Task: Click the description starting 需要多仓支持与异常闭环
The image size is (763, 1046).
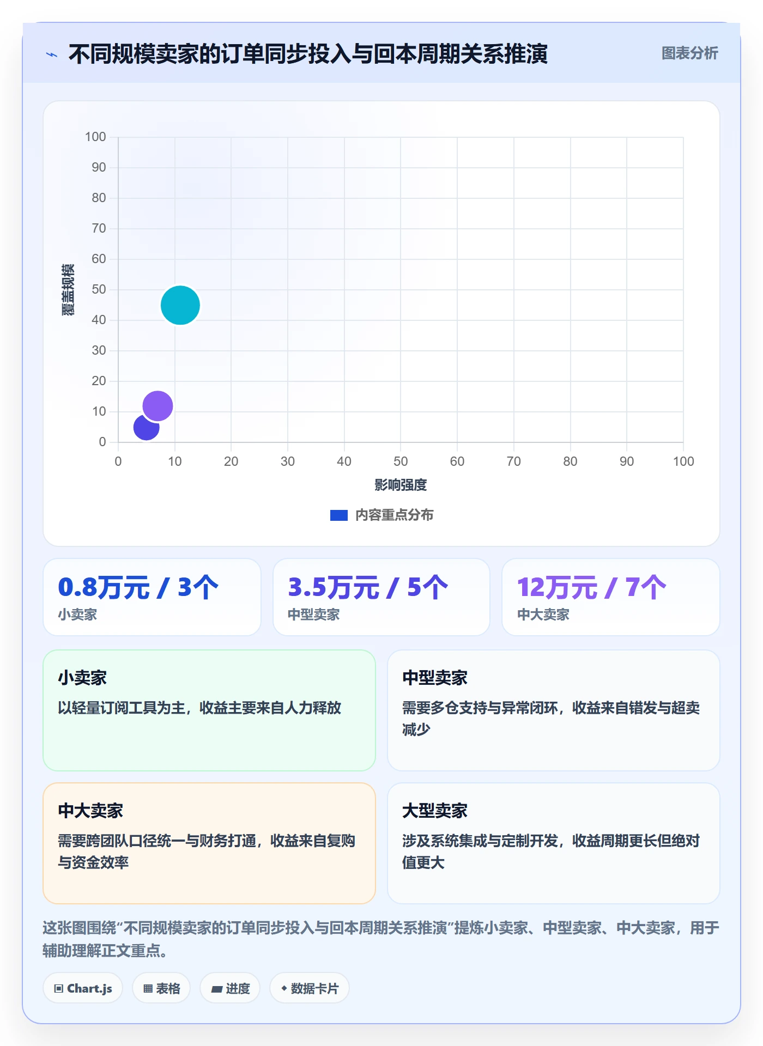Action: coord(551,719)
